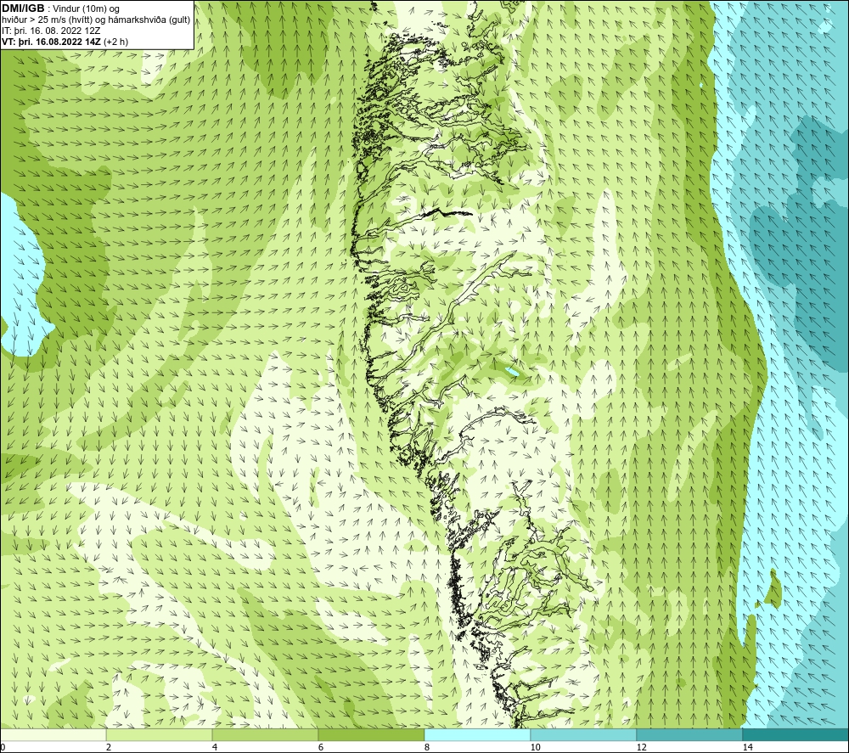The image size is (849, 753).
Task: Click the 'Vindur (10m) og' label
Action: coord(86,9)
